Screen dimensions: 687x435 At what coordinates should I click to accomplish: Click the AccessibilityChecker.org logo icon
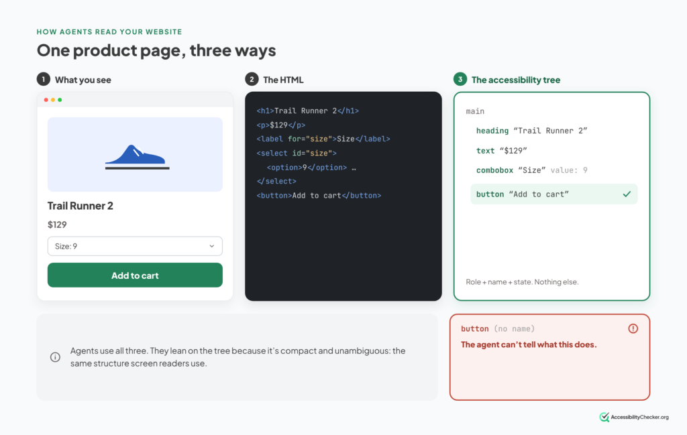click(x=604, y=417)
